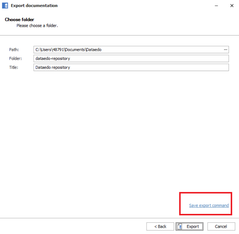Open folder browser with the ellipsis button
Screen dimensions: 239x234
tap(225, 50)
